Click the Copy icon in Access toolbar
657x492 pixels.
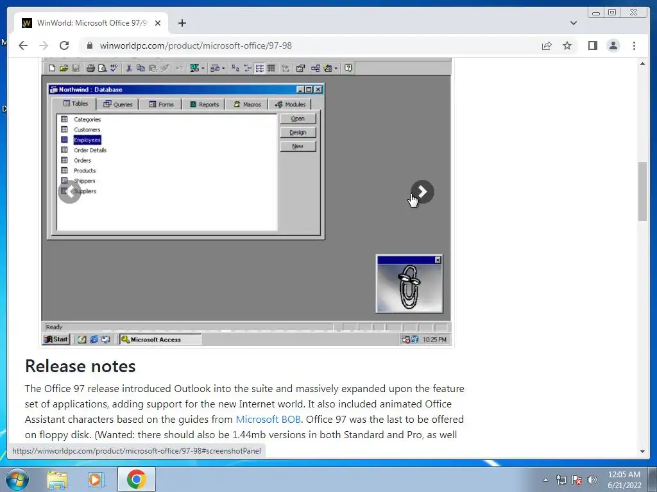[141, 68]
